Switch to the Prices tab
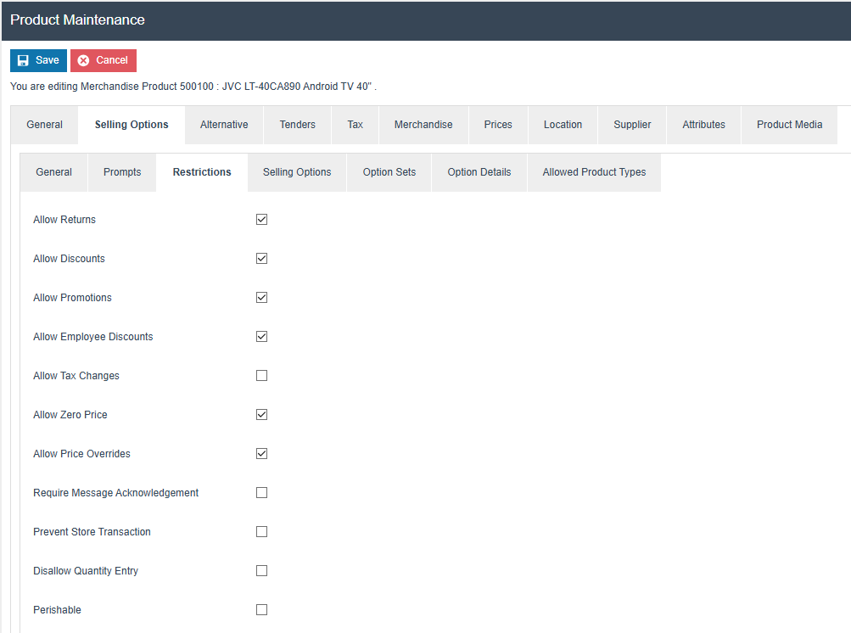The image size is (851, 633). [x=498, y=125]
